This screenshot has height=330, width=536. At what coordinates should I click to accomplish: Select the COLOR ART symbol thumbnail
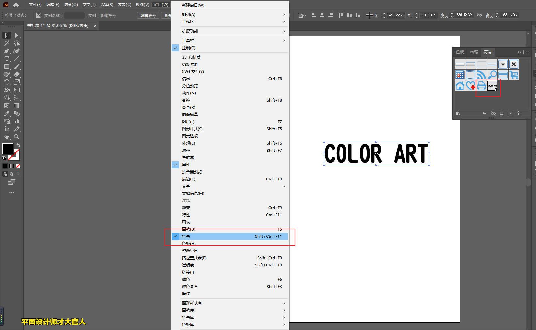pyautogui.click(x=492, y=86)
